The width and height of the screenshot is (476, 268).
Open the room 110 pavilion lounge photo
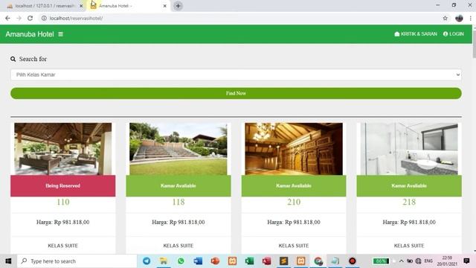62,149
